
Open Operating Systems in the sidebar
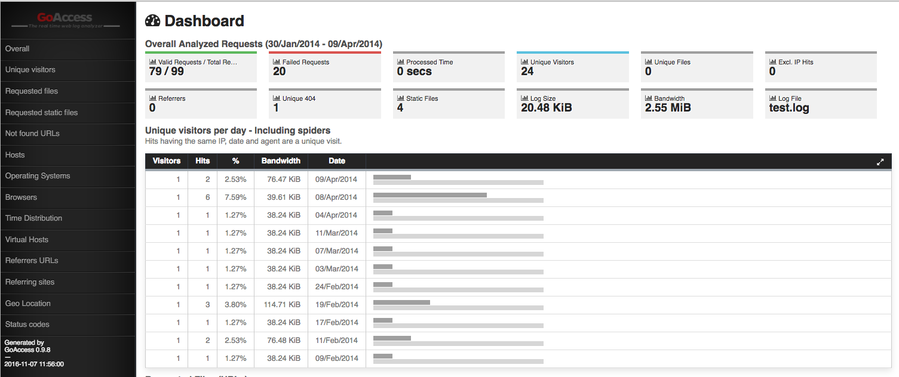coord(67,176)
